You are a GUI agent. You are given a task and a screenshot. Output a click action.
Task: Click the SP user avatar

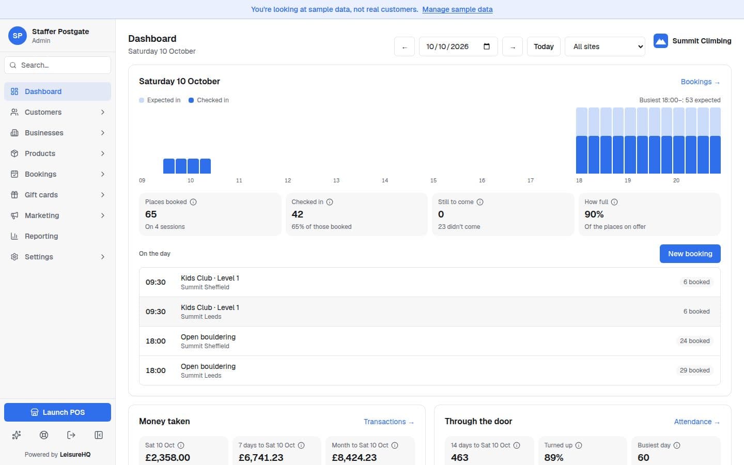tap(18, 36)
